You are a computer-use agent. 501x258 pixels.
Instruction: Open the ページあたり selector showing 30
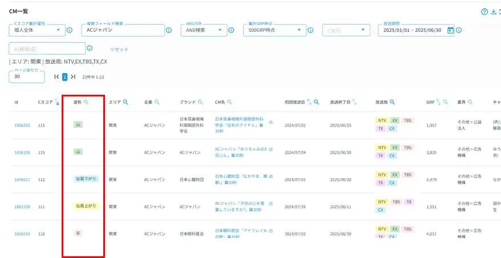(x=27, y=76)
